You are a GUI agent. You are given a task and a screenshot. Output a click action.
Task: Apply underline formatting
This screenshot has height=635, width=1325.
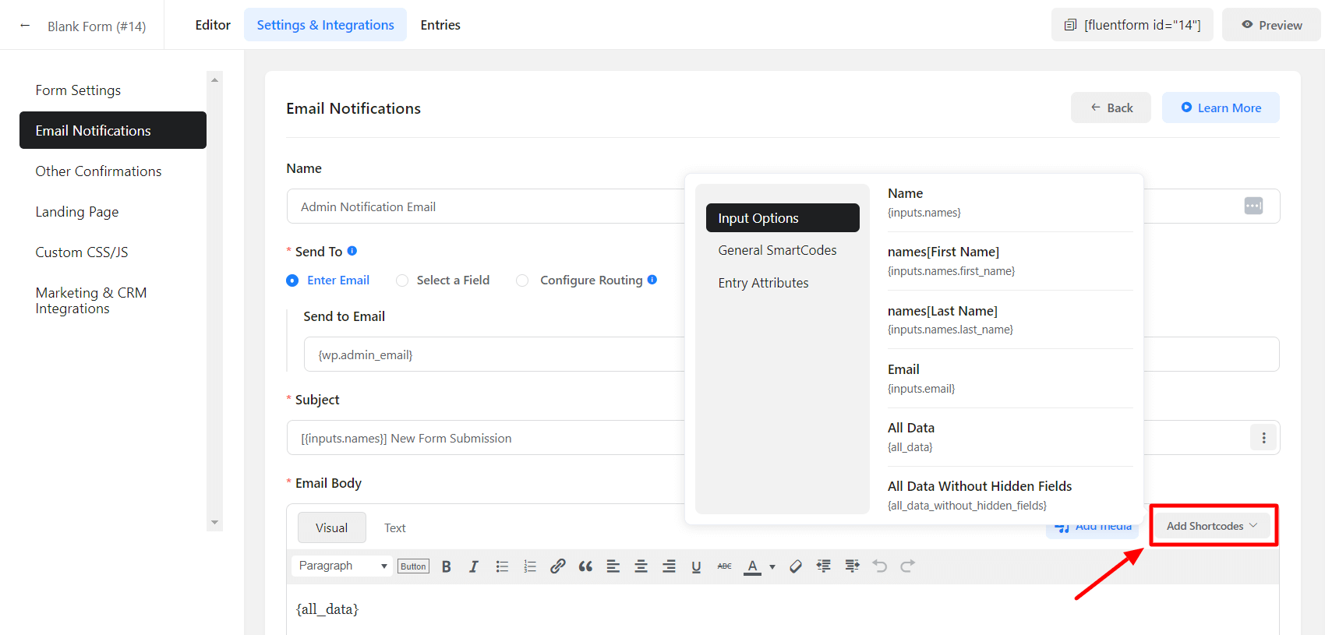coord(696,566)
